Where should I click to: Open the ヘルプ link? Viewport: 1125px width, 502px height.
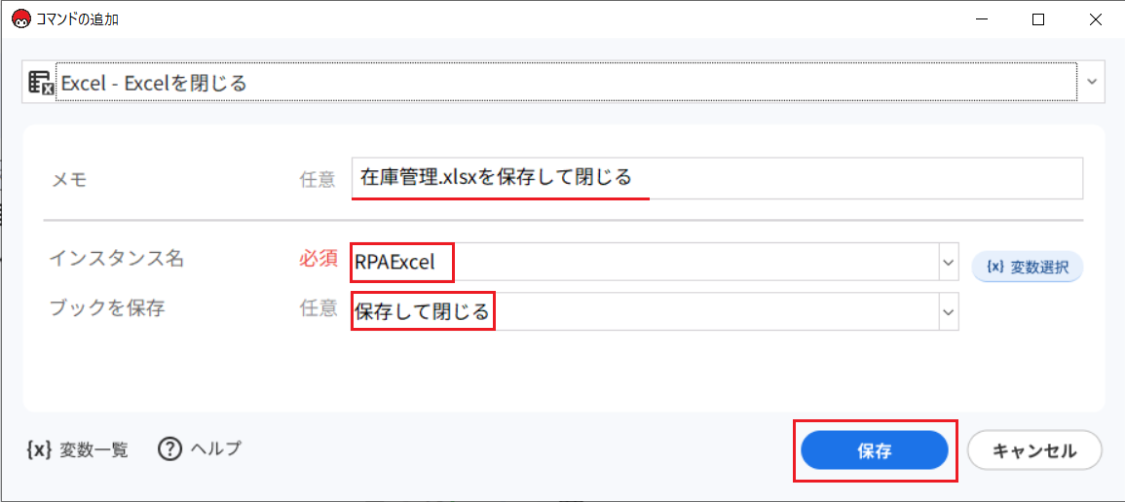200,449
